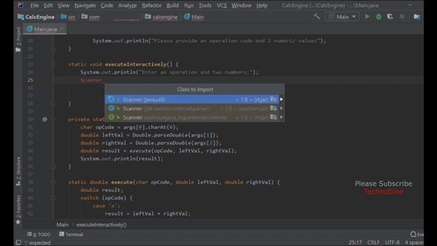Click the annotation gutter icon at line 30

click(x=44, y=120)
